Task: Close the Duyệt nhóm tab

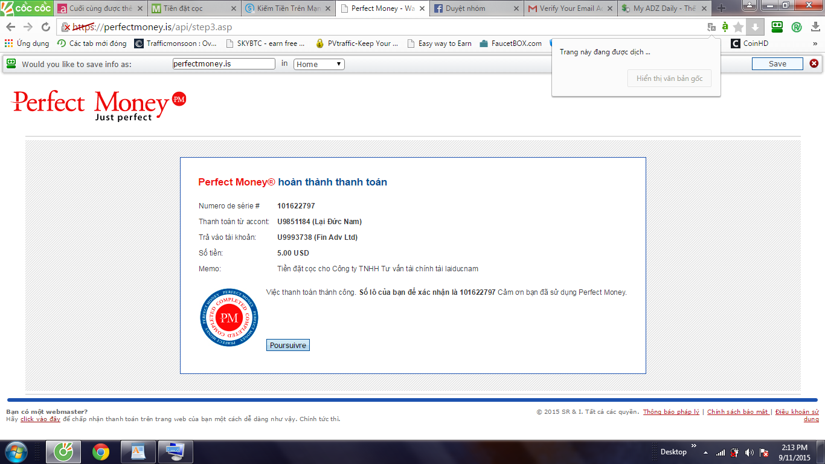Action: (x=516, y=9)
